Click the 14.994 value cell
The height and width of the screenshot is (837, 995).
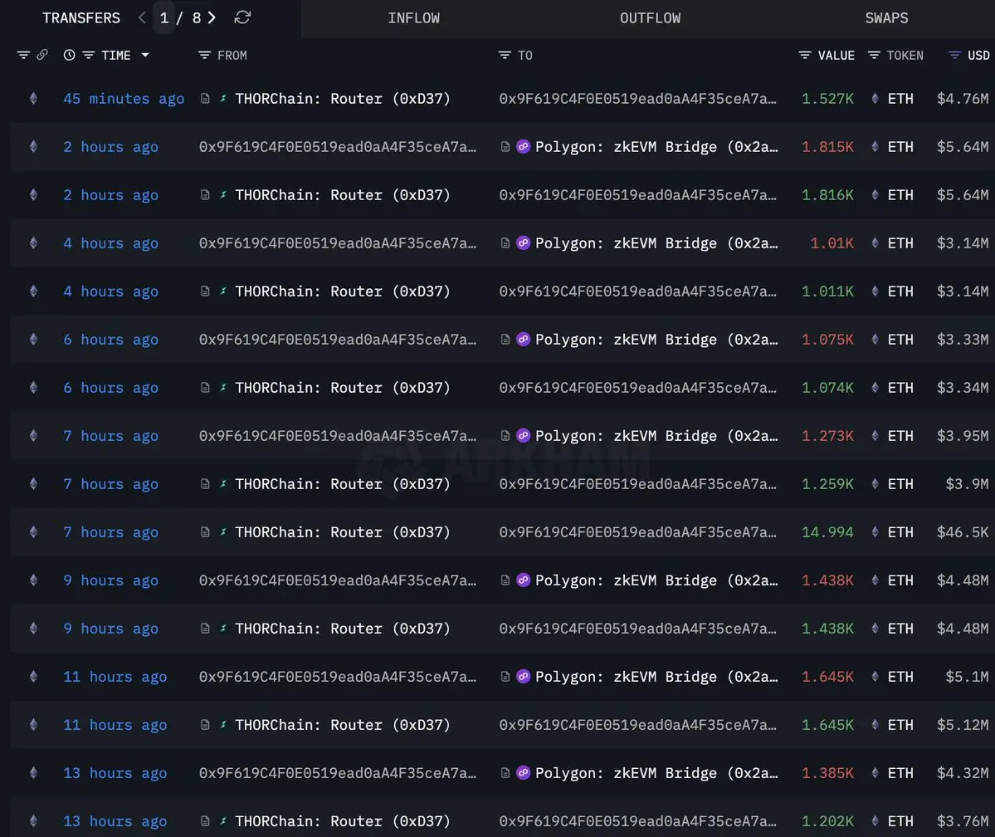tap(827, 532)
